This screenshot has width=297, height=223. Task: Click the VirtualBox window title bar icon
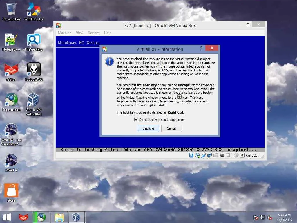[59, 25]
